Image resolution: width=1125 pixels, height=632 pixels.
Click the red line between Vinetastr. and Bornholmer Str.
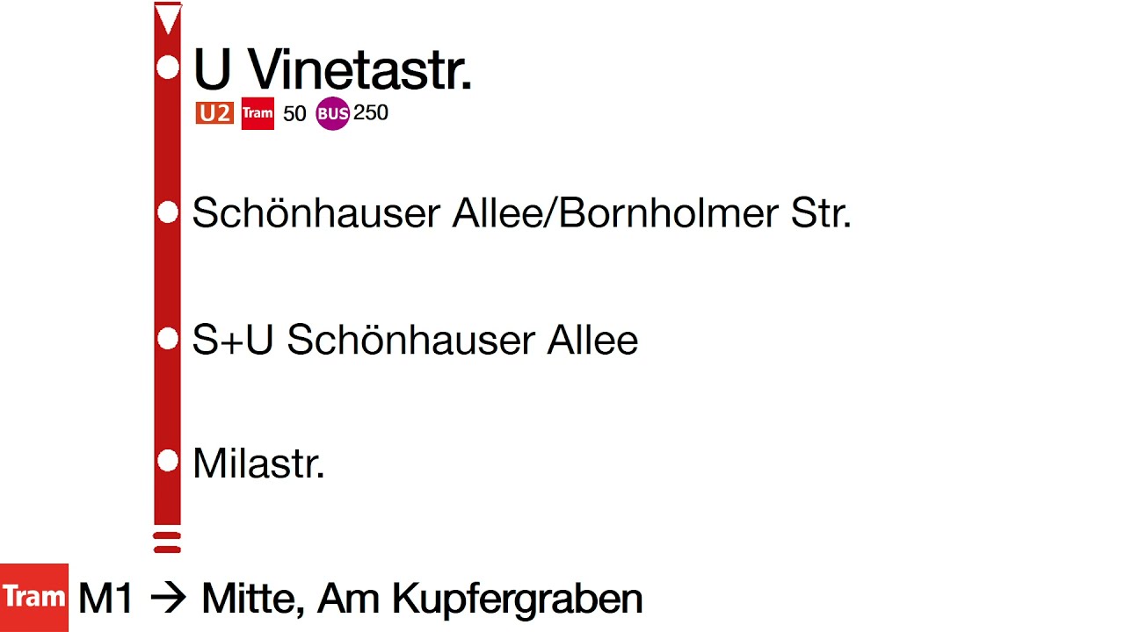pyautogui.click(x=167, y=140)
